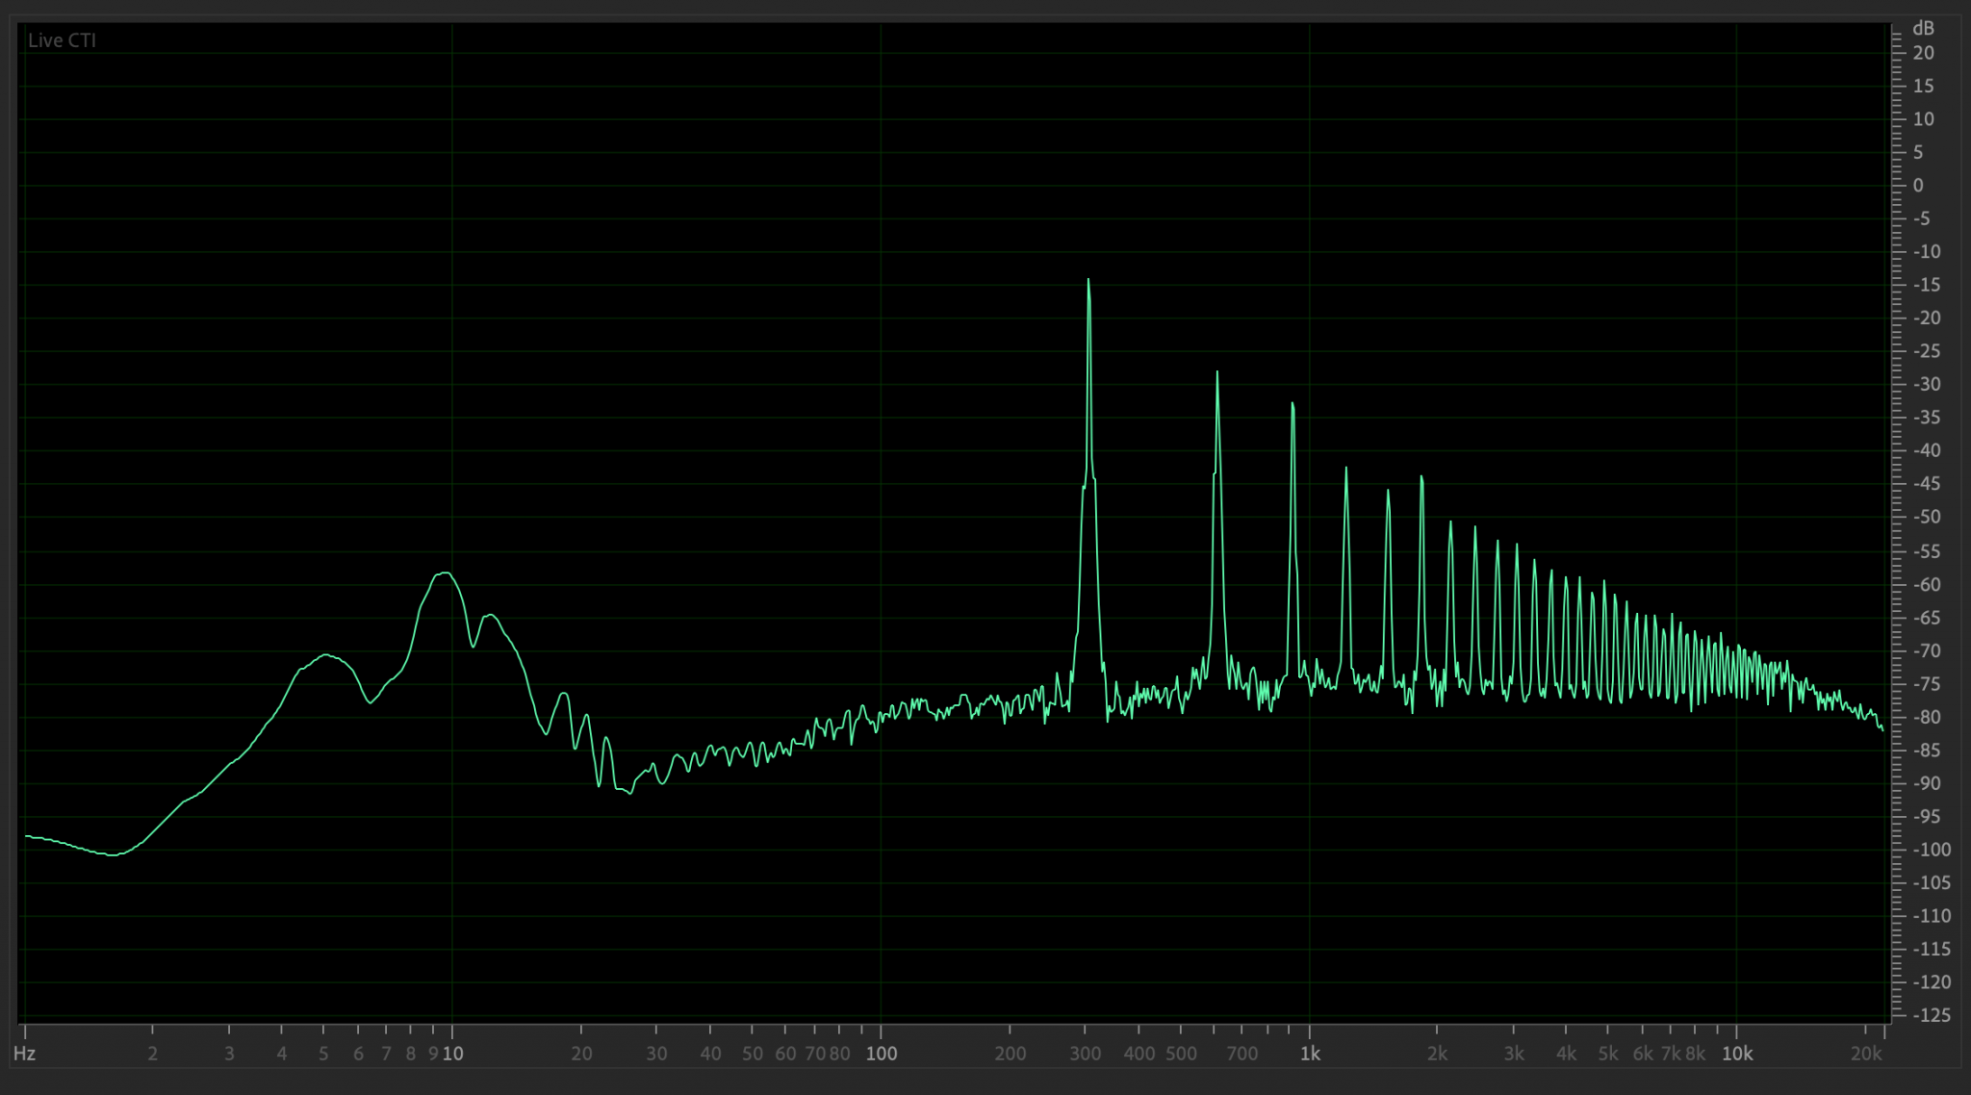Image resolution: width=1971 pixels, height=1095 pixels.
Task: Click the 20k frequency axis label
Action: pos(1866,1054)
